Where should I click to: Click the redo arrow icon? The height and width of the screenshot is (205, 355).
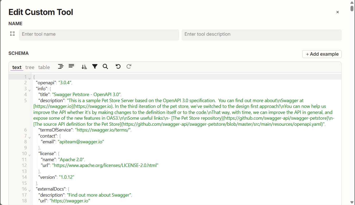pyautogui.click(x=129, y=67)
